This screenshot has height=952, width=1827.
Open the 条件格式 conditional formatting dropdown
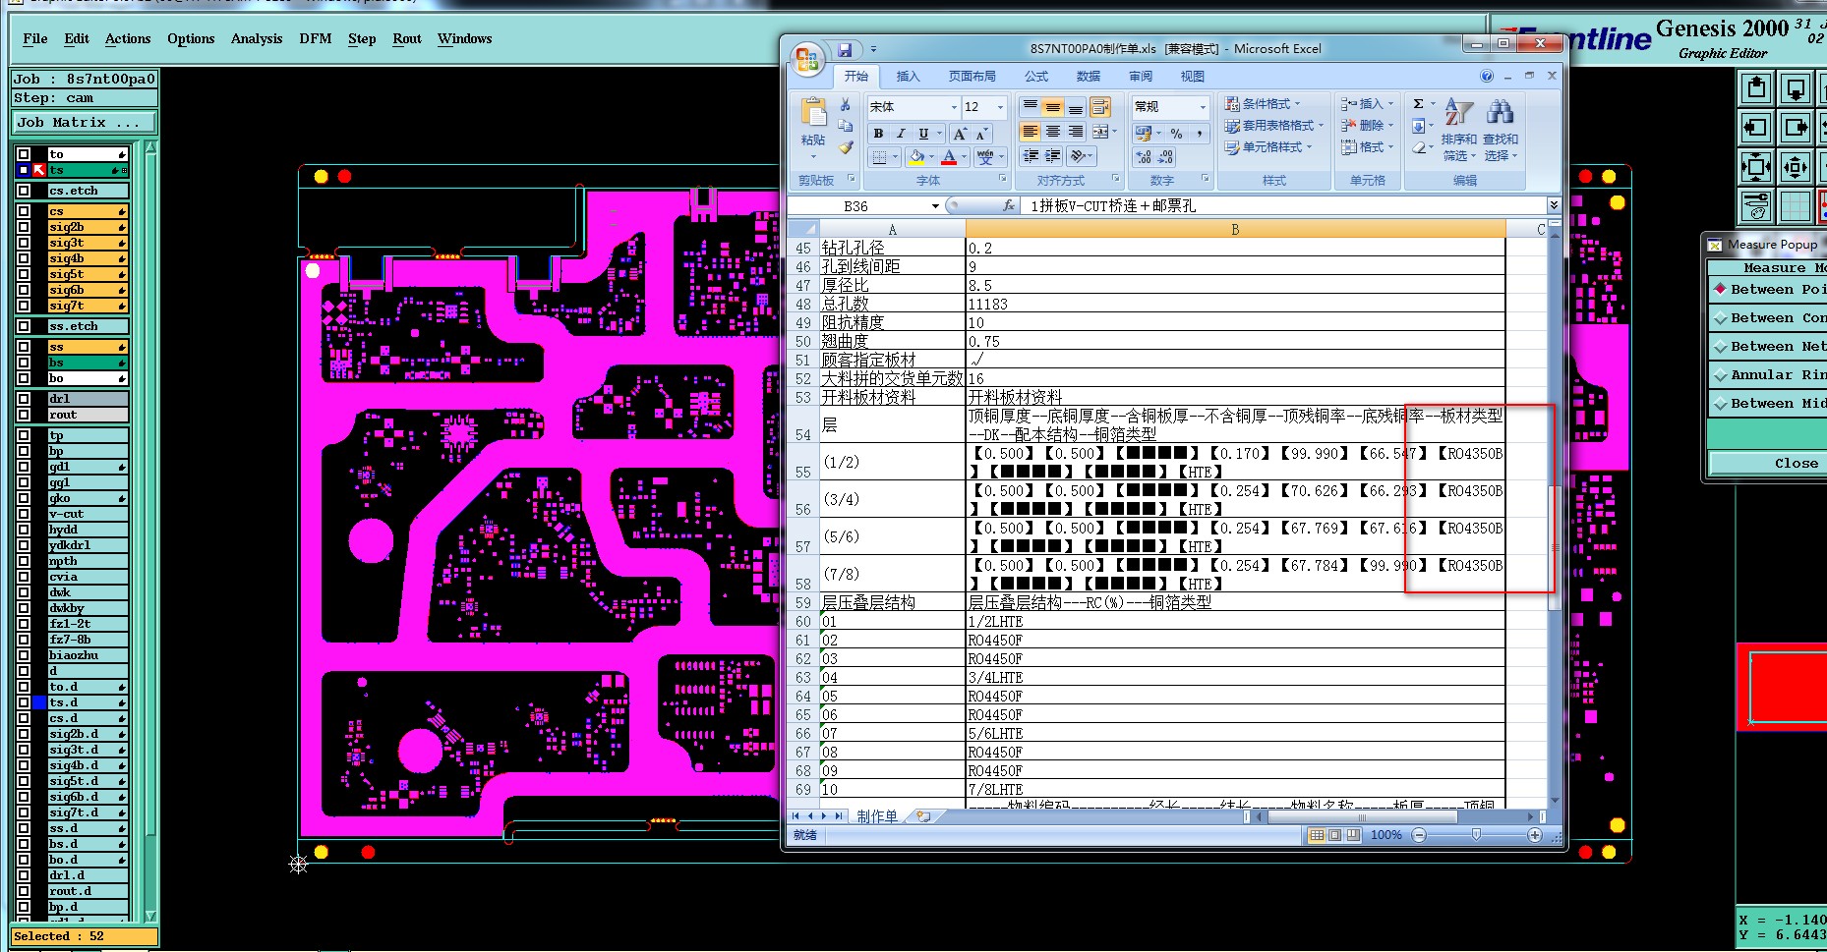1263,104
